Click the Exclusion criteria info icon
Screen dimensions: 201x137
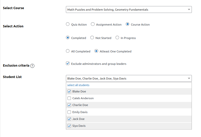point(32,66)
